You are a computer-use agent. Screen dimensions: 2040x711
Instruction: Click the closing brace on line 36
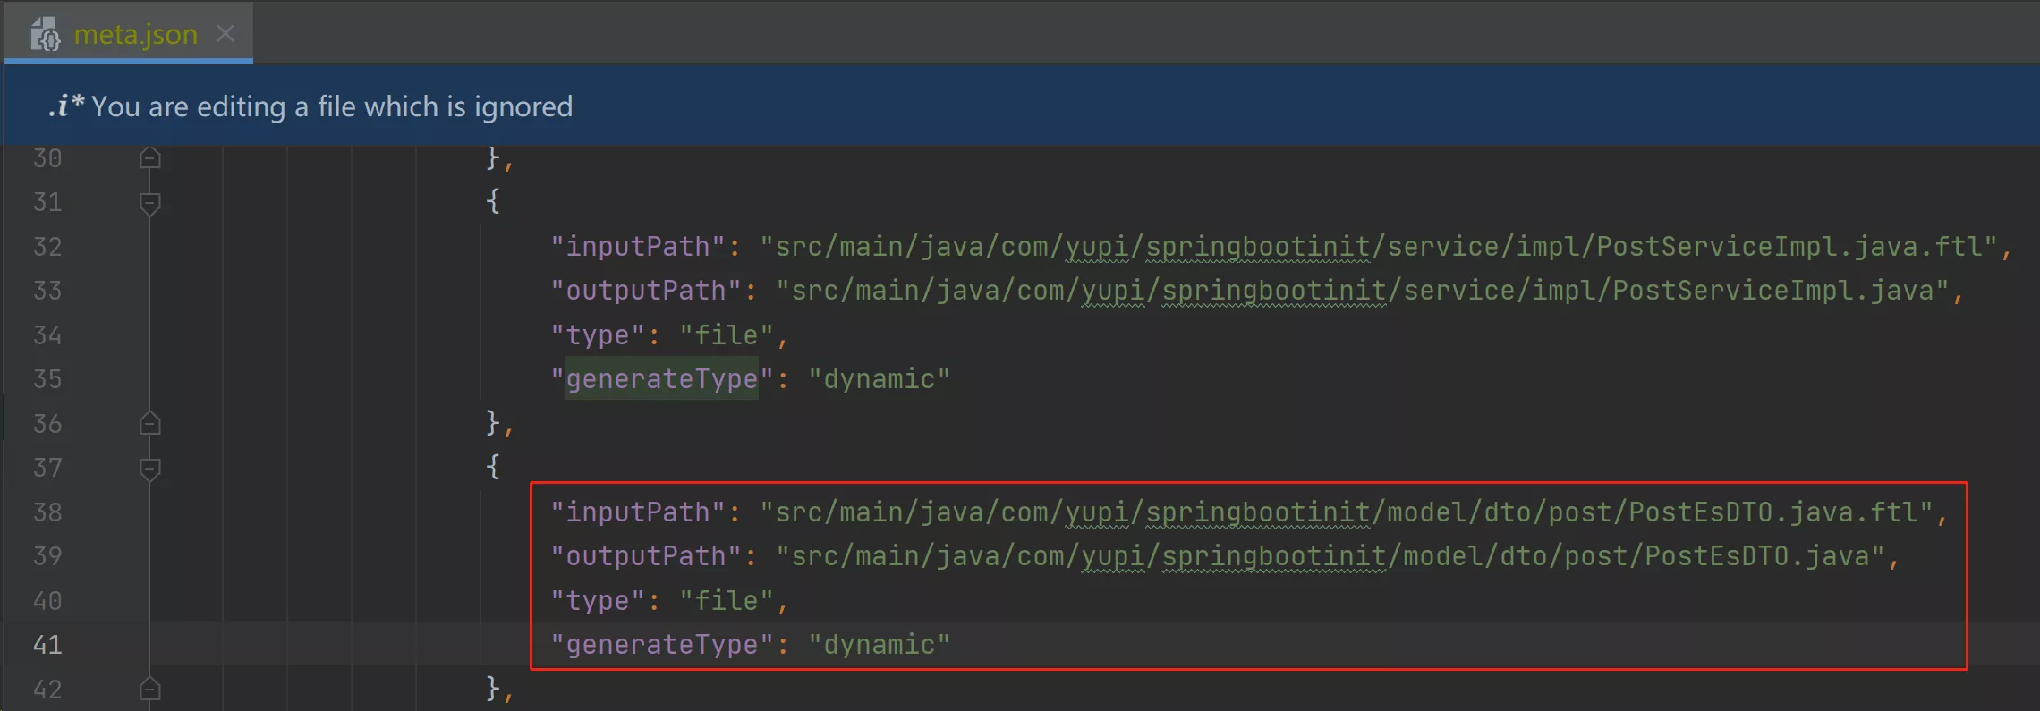(492, 423)
